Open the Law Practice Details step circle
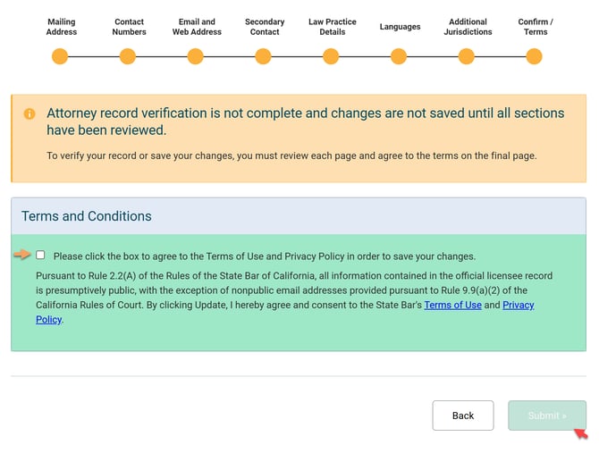This screenshot has height=470, width=599. coord(331,57)
